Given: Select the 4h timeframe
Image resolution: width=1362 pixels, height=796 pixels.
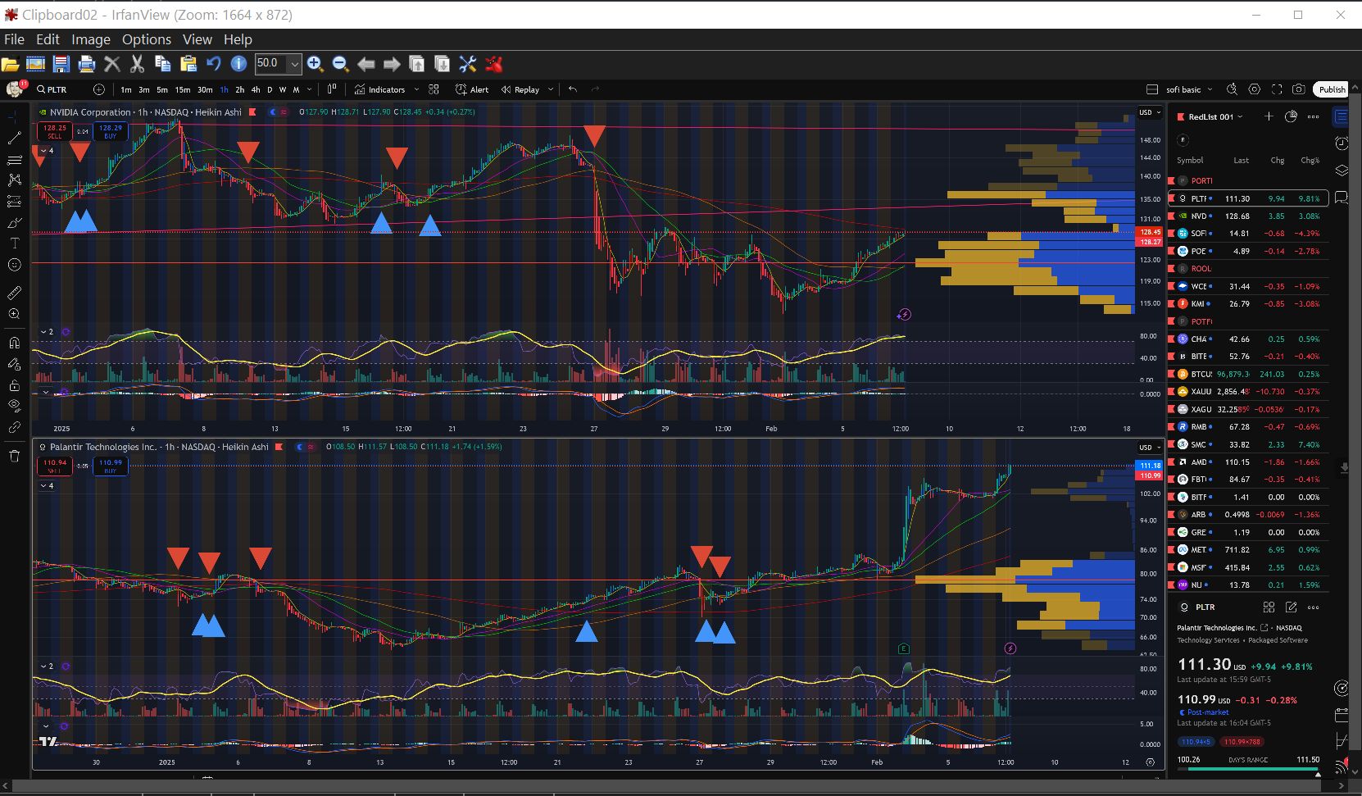Looking at the screenshot, I should 255,89.
